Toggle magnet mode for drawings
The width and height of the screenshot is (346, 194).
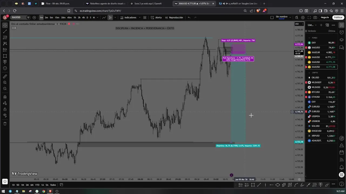tap(5, 97)
